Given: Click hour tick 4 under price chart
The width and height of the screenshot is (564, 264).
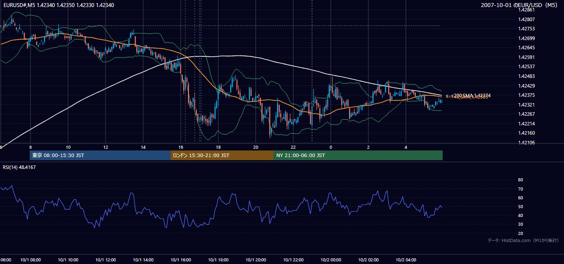Looking at the screenshot, I should [406, 147].
